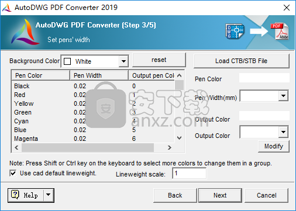Cancel the conversion wizard
The height and width of the screenshot is (211, 296).
pos(266,195)
